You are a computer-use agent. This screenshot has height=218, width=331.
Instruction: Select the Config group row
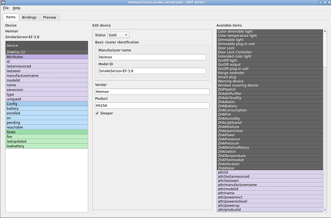[47, 104]
